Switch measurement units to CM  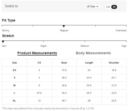pos(108,7)
